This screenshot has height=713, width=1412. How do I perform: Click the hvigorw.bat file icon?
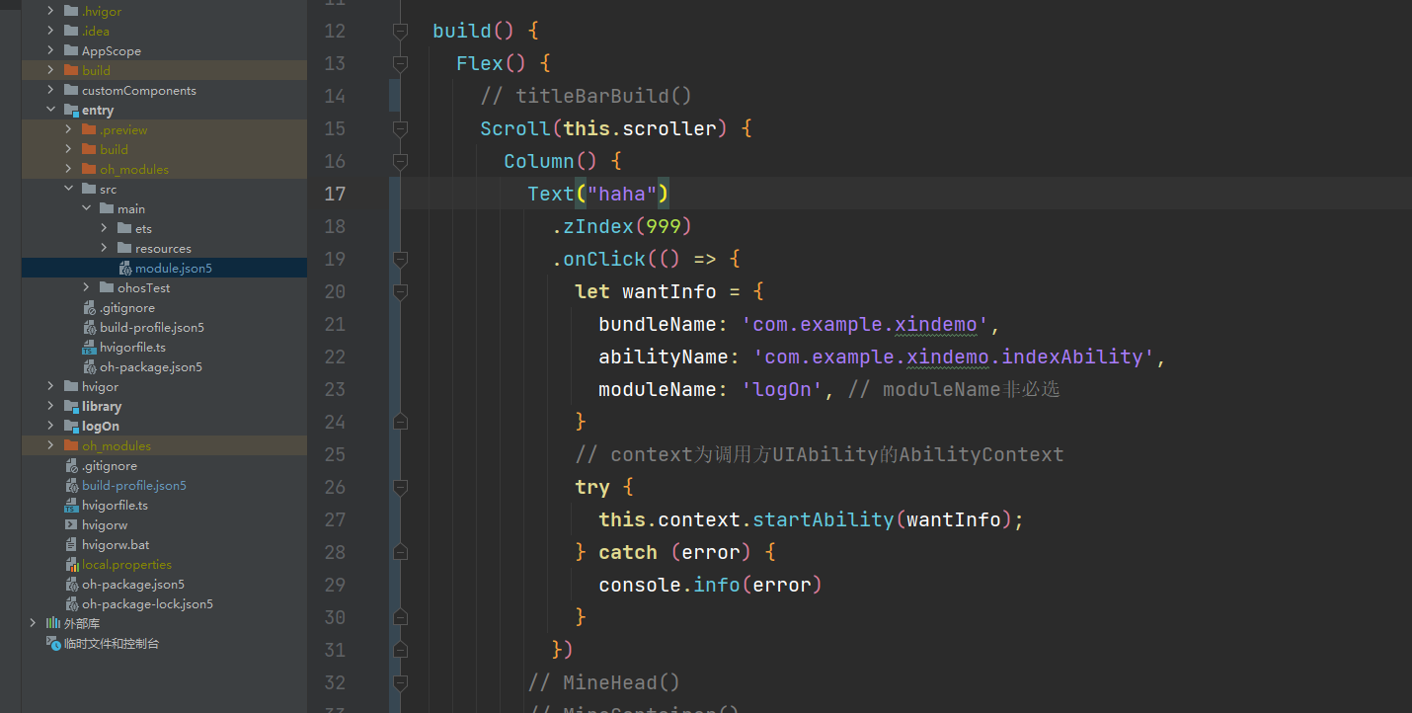[x=72, y=545]
